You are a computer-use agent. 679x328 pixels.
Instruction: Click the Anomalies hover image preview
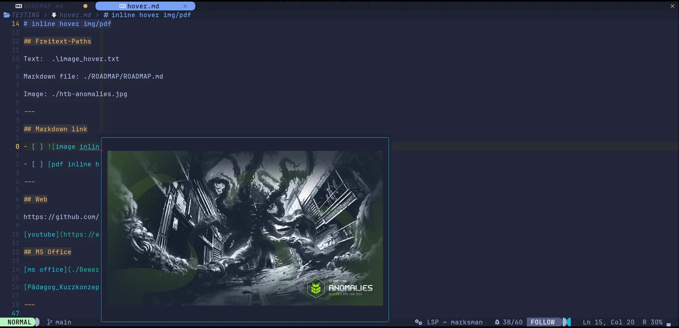[x=245, y=228]
